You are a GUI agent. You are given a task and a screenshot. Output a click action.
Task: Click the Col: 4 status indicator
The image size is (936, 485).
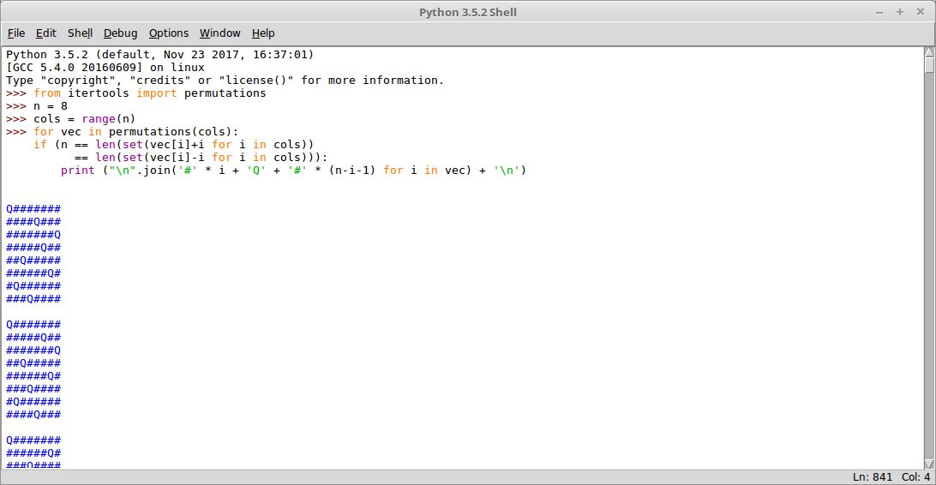point(915,477)
